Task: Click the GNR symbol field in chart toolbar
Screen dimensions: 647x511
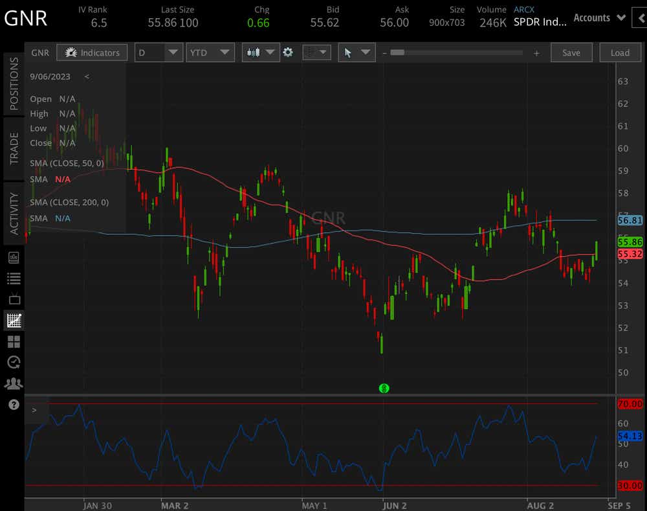Action: click(x=40, y=53)
